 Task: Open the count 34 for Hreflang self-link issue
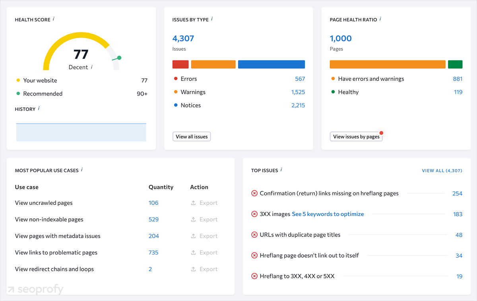[459, 255]
